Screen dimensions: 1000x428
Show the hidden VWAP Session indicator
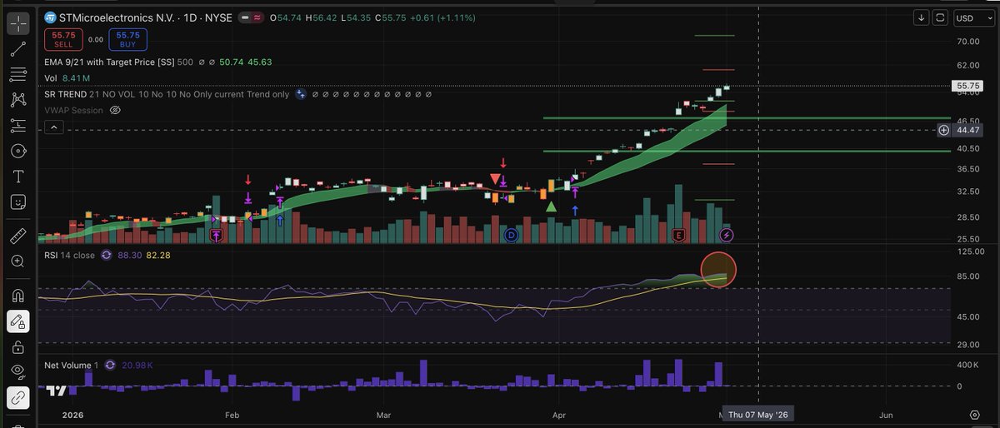click(x=116, y=110)
